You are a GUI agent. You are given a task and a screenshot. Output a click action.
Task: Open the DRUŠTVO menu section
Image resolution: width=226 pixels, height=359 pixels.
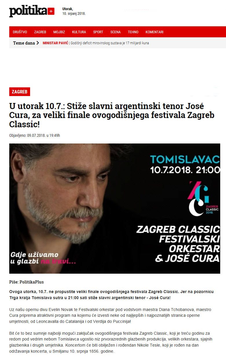point(20,32)
